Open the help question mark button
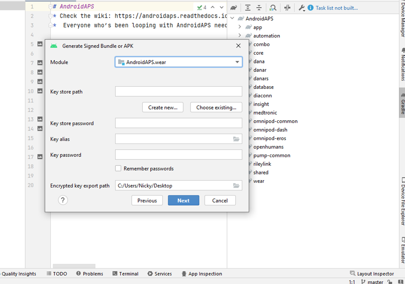Image resolution: width=405 pixels, height=284 pixels. [x=63, y=200]
